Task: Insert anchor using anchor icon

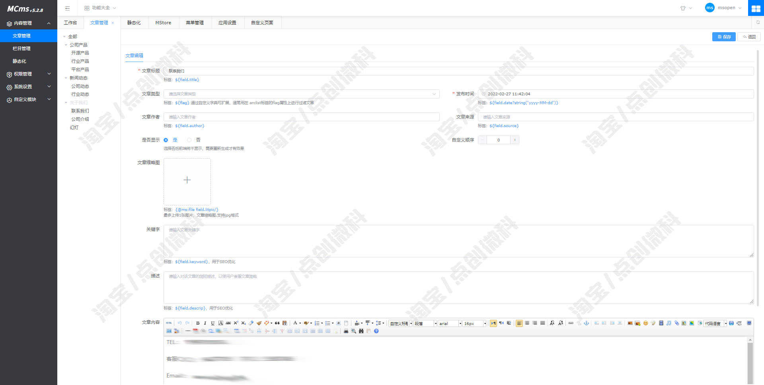Action: (x=586, y=323)
